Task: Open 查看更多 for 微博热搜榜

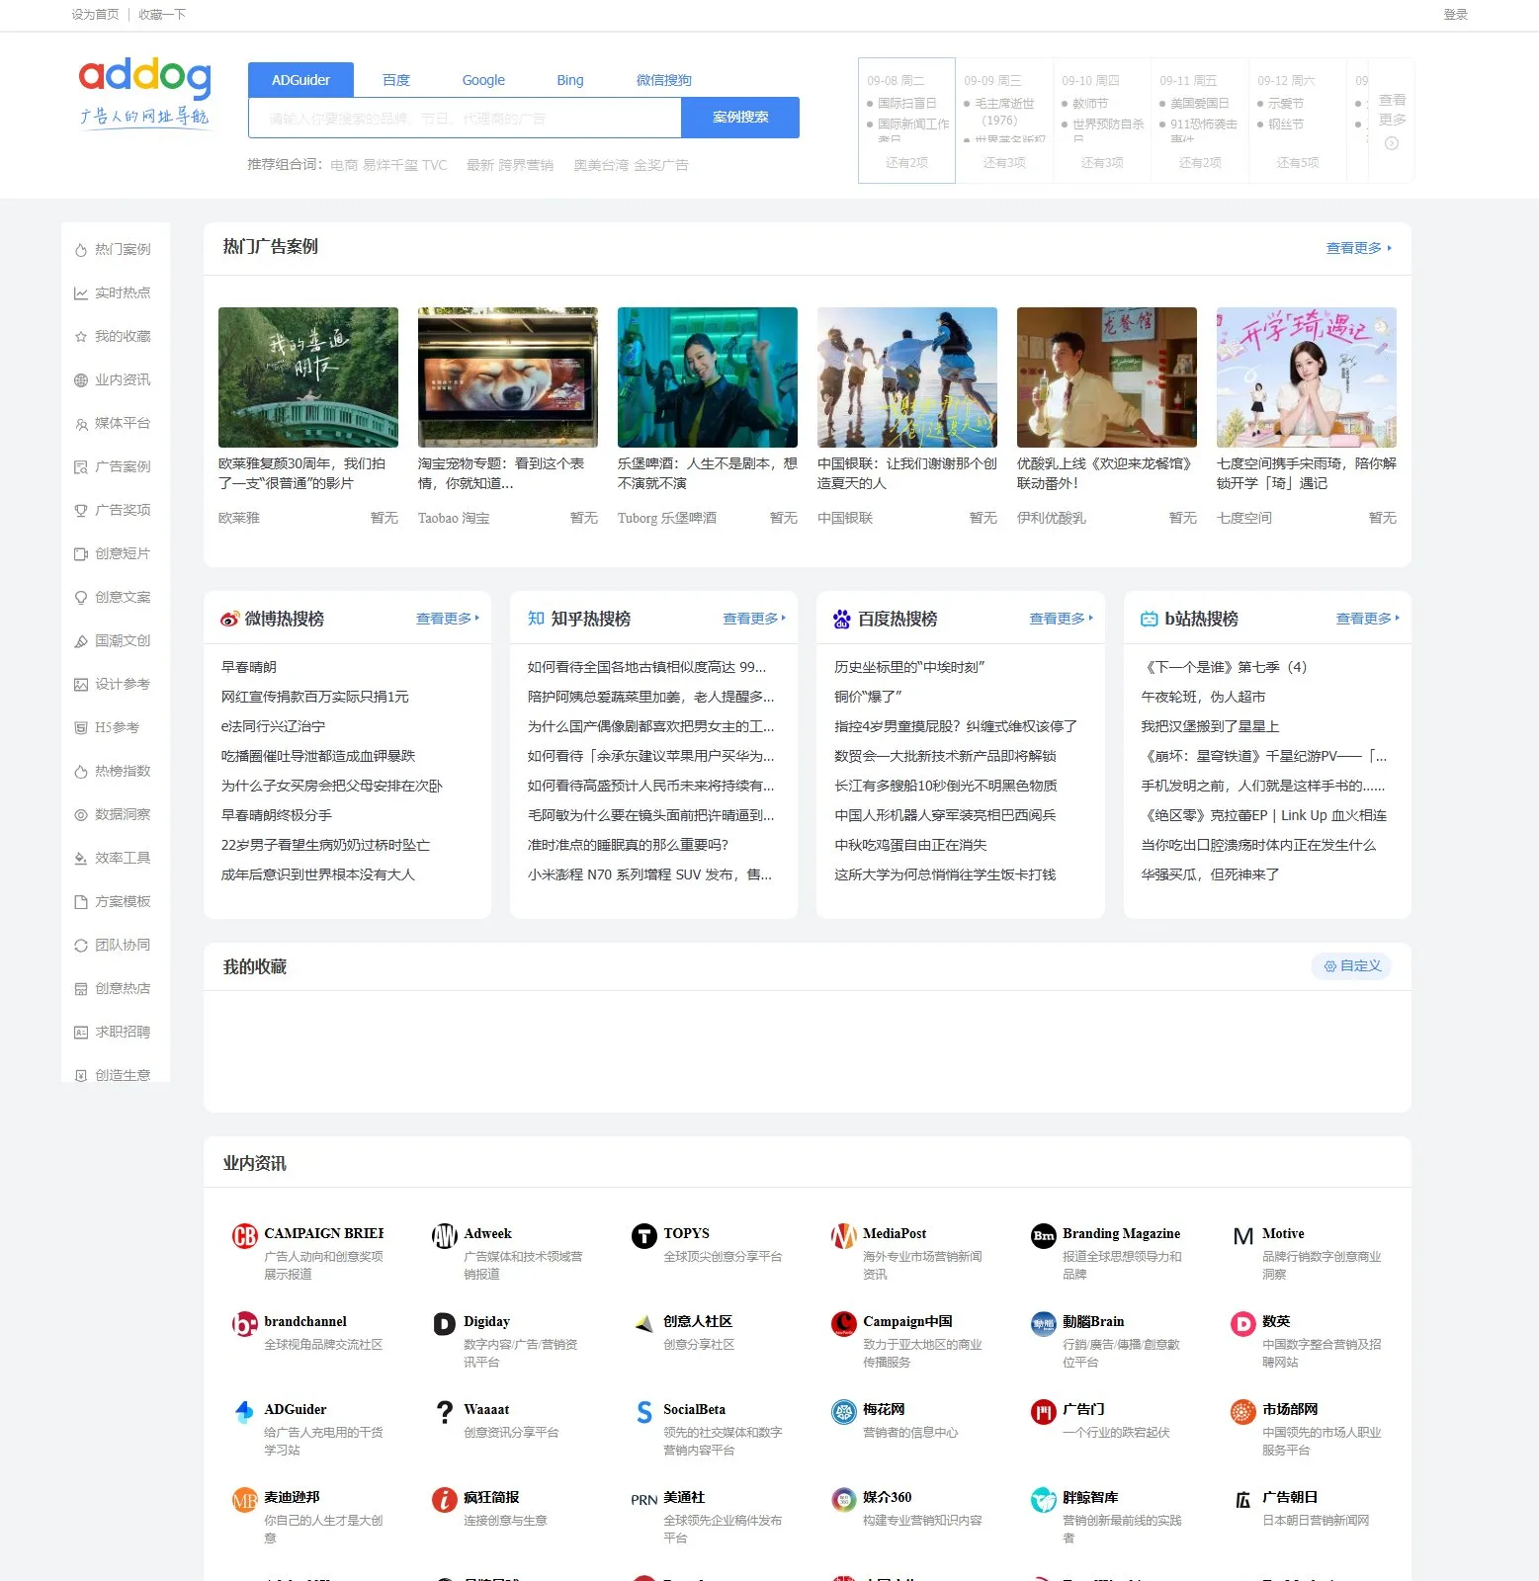Action: (x=448, y=619)
